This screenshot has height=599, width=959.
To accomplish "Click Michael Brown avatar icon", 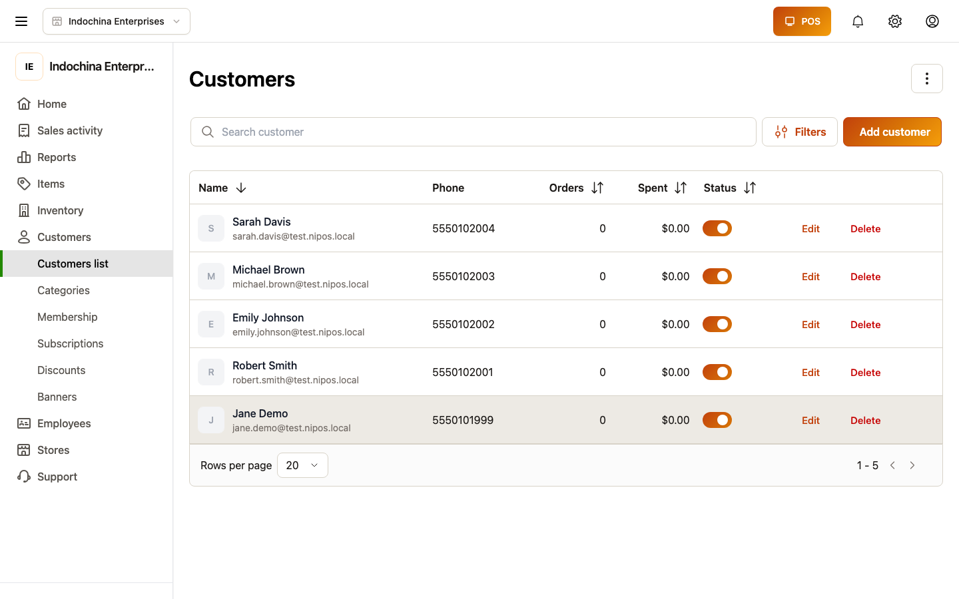I will point(211,276).
